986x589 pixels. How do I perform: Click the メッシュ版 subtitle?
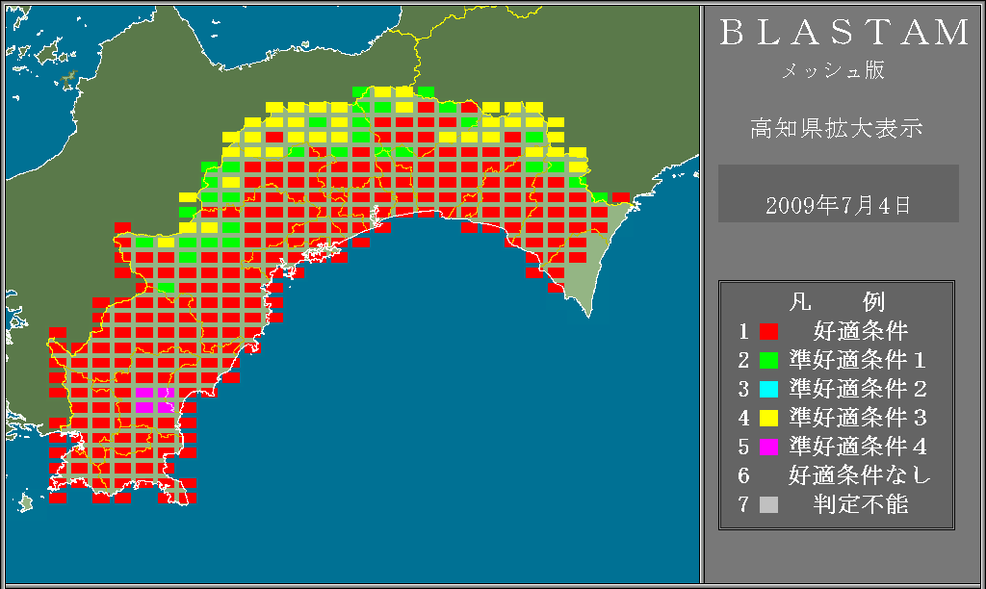(833, 70)
